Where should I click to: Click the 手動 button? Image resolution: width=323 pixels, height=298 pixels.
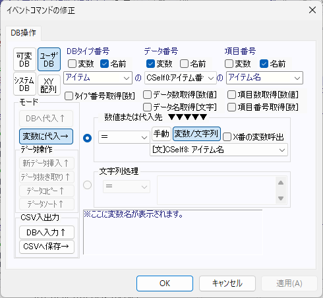point(161,134)
